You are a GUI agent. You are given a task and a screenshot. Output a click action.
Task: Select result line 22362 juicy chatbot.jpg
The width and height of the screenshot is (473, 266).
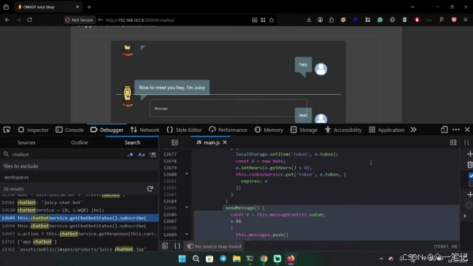click(80, 249)
